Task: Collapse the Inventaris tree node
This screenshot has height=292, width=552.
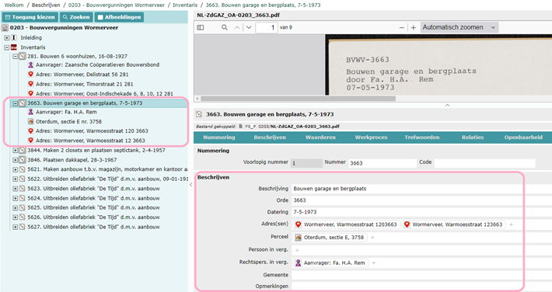Action: (x=7, y=47)
